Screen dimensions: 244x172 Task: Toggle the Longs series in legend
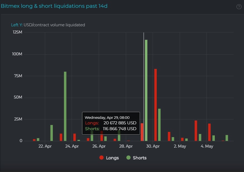pyautogui.click(x=112, y=158)
